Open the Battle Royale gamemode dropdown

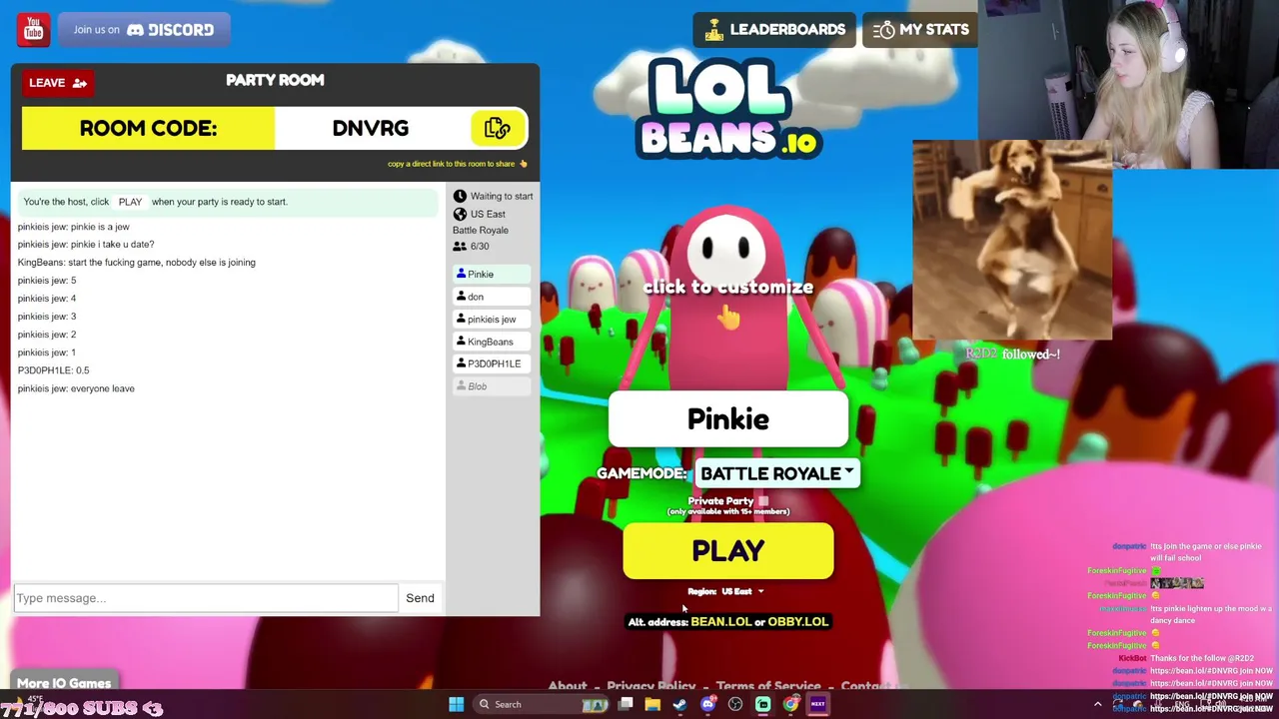coord(777,473)
